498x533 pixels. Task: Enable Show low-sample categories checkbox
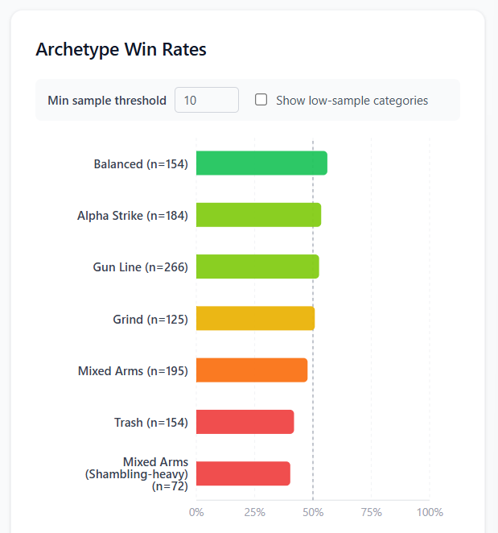pos(261,101)
